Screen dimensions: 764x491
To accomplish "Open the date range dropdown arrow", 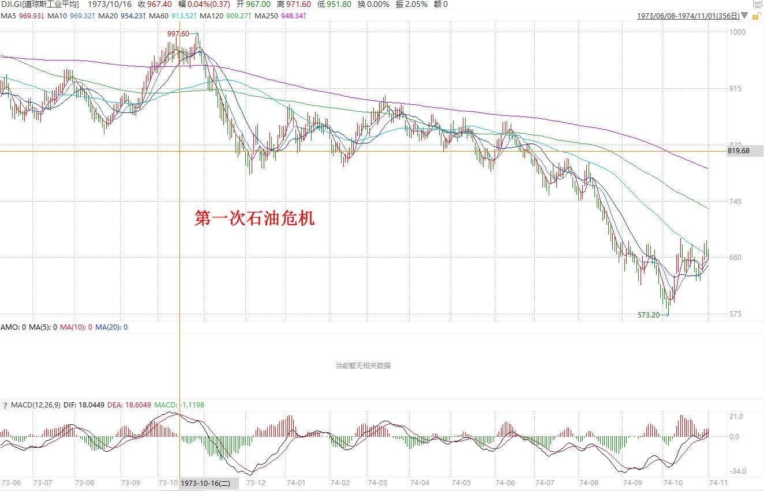I will 745,16.
